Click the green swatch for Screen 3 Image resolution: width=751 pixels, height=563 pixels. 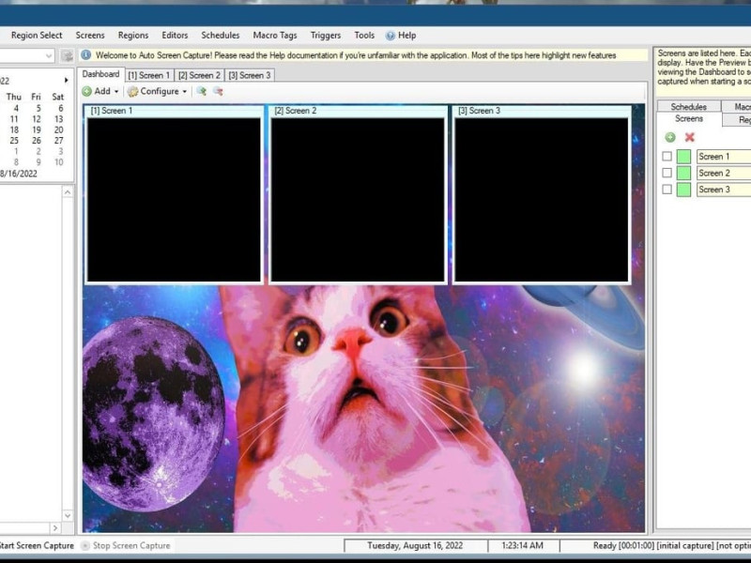(683, 190)
